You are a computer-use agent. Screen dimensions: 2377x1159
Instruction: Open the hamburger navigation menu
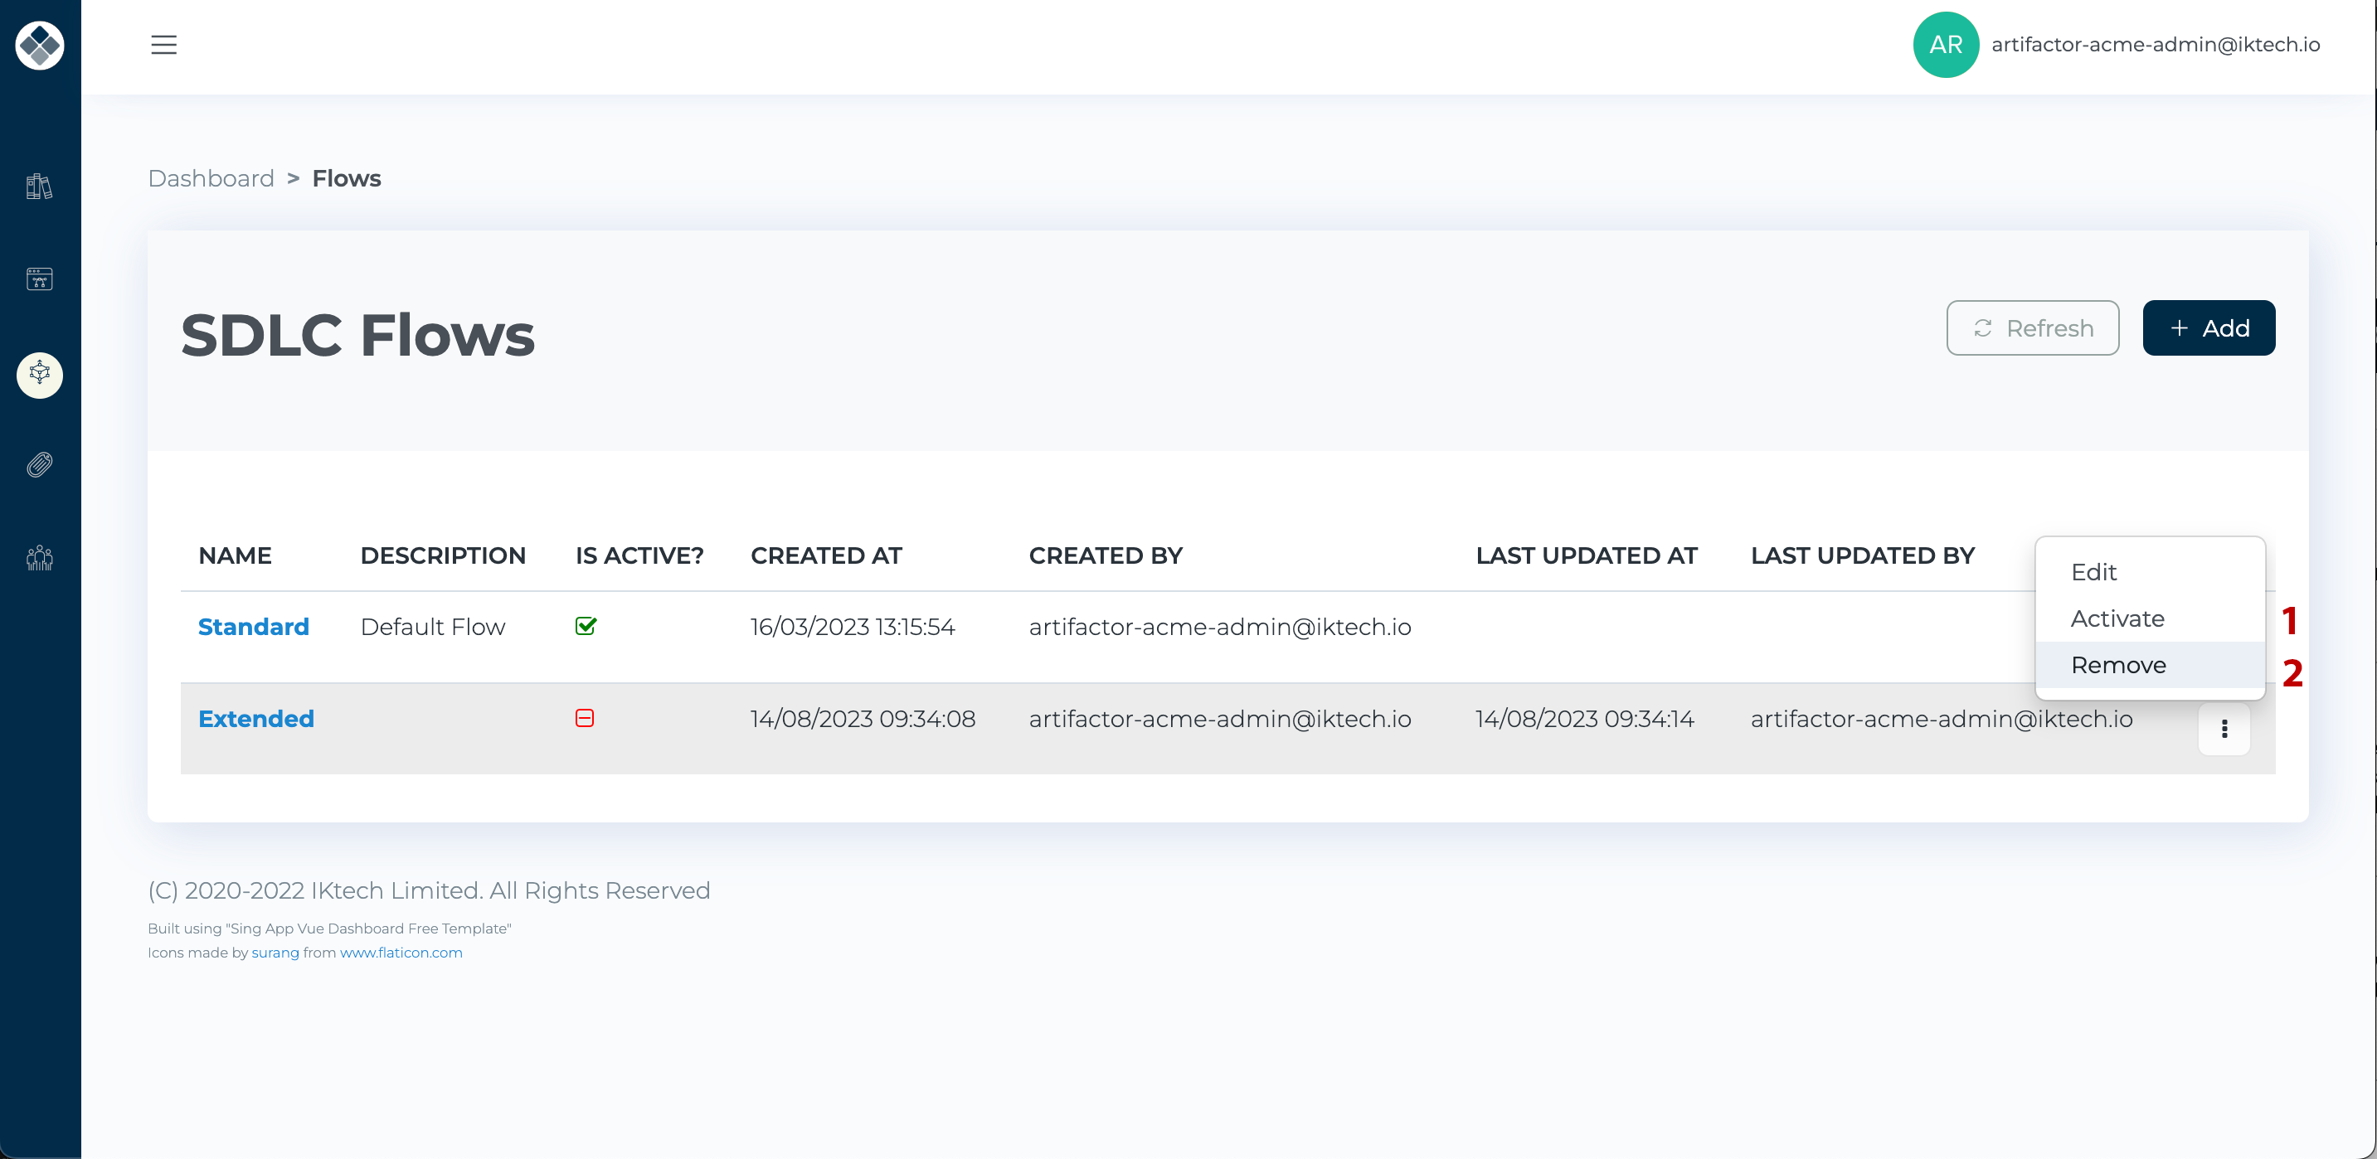click(x=163, y=44)
